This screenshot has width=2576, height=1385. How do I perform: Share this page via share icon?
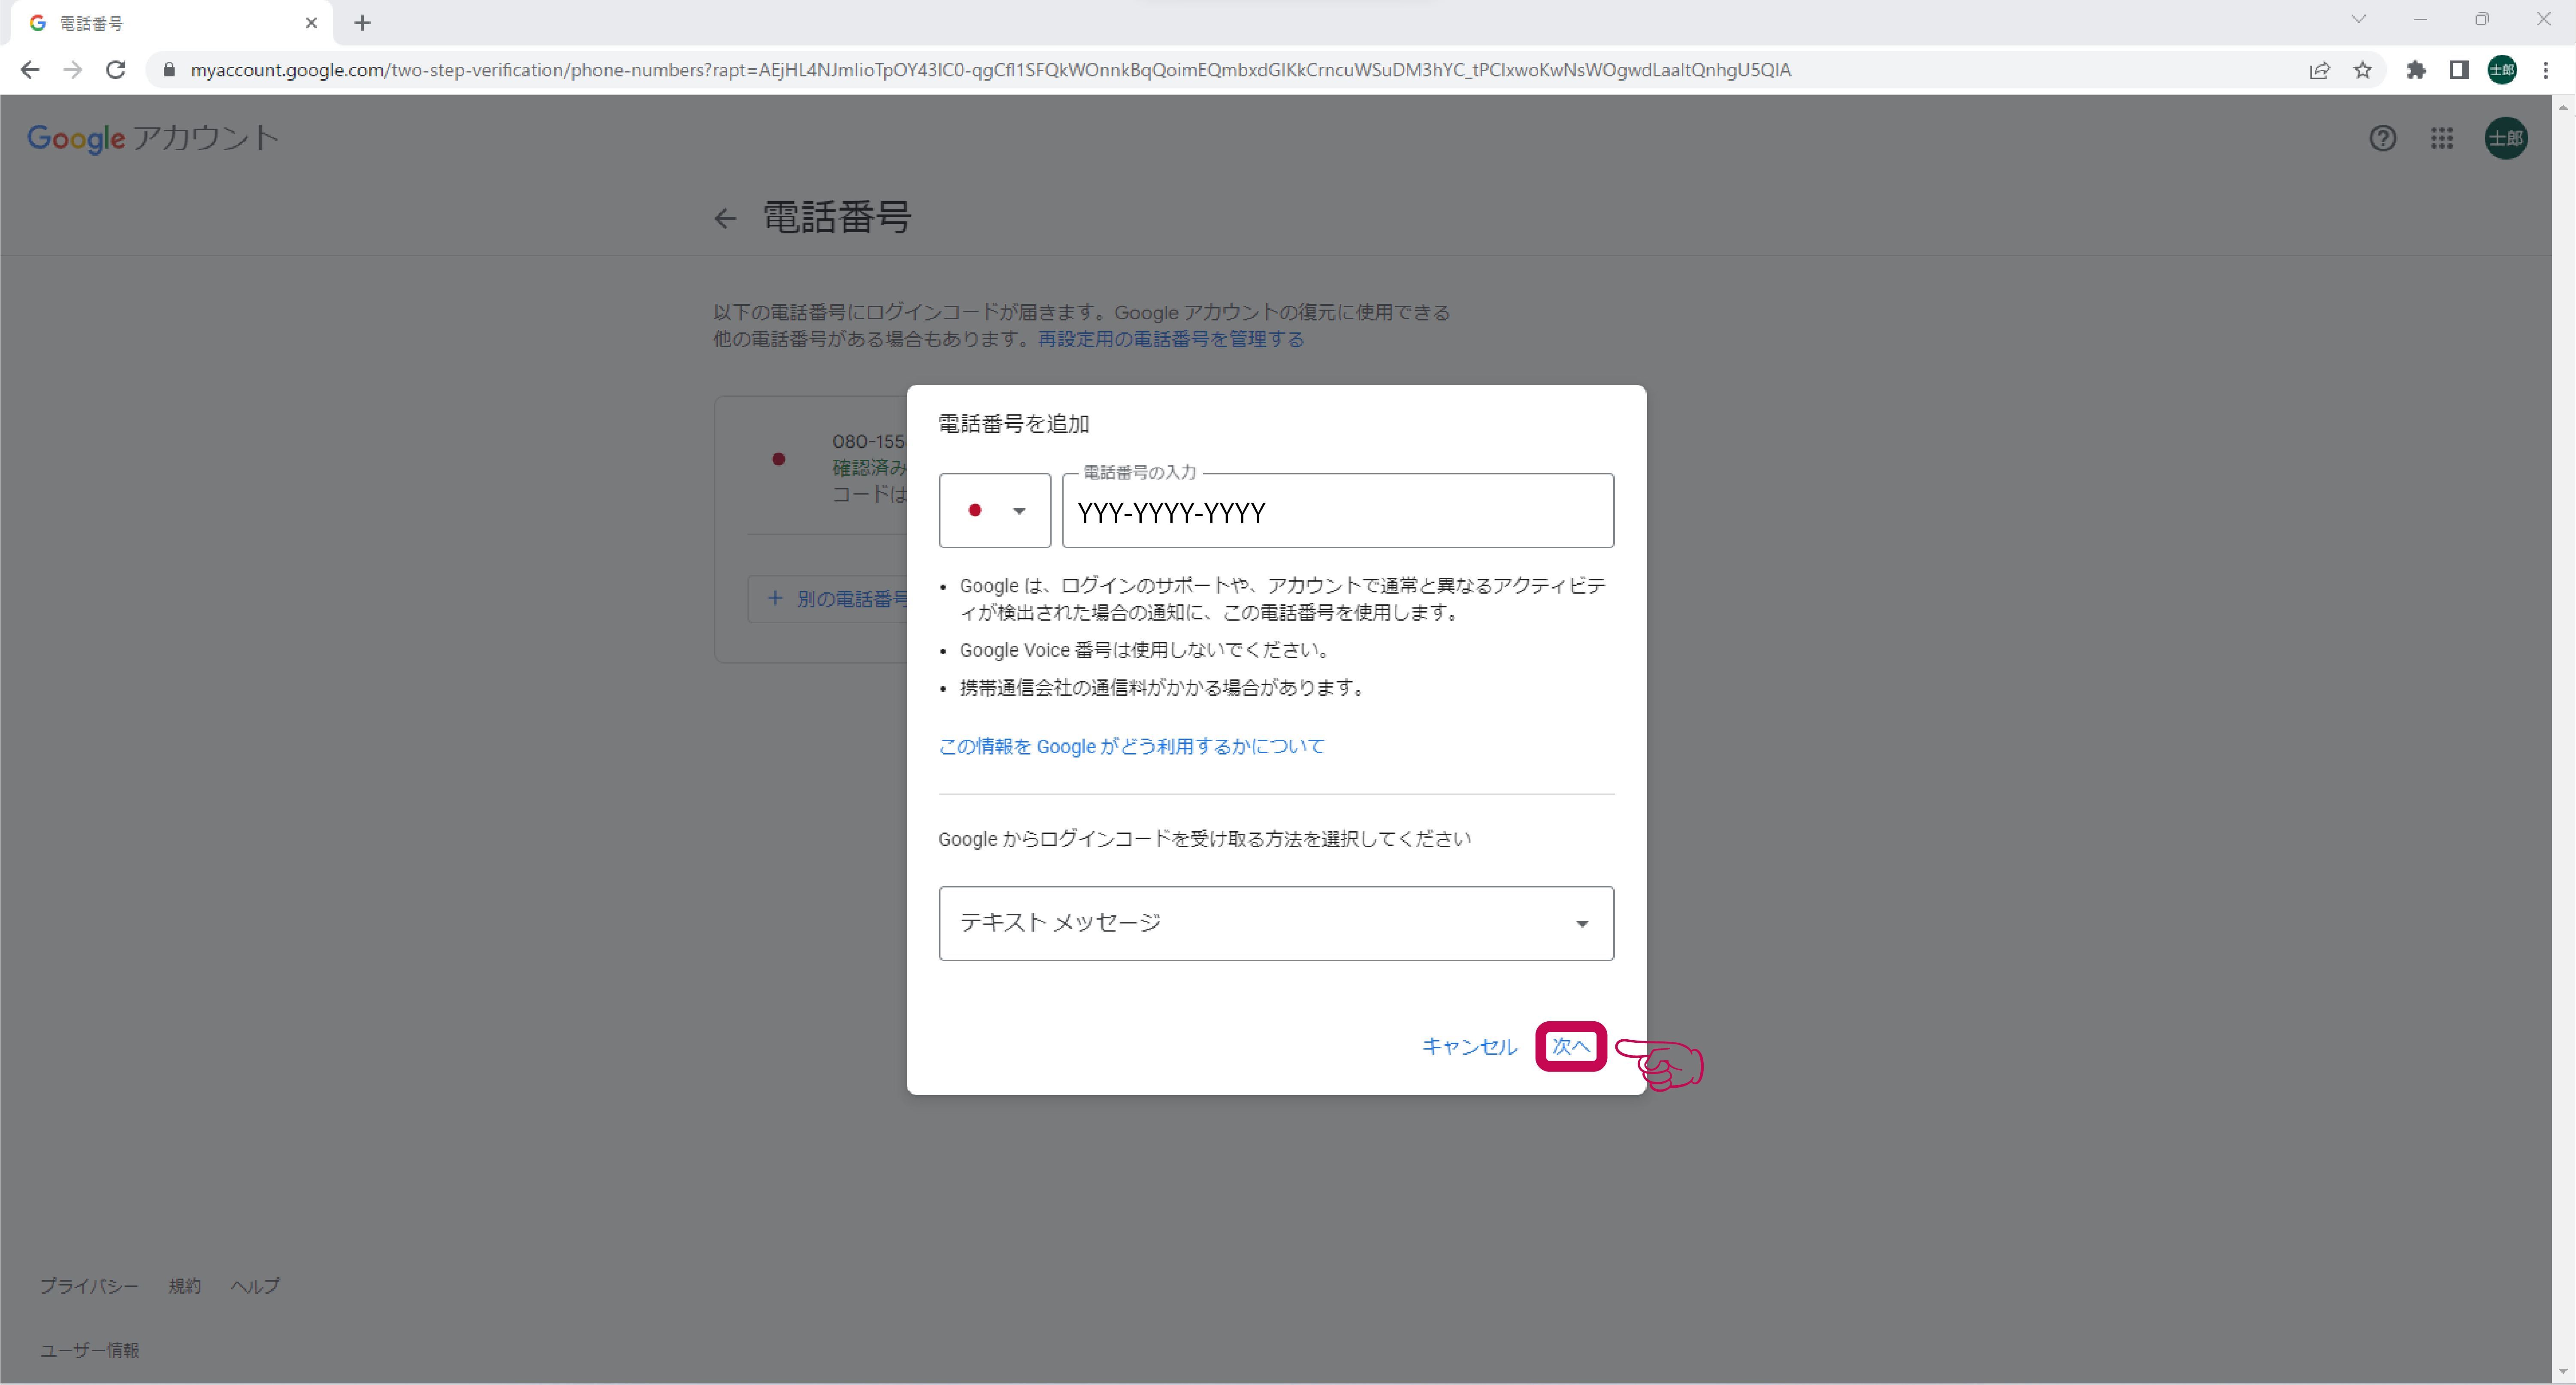click(x=2319, y=70)
